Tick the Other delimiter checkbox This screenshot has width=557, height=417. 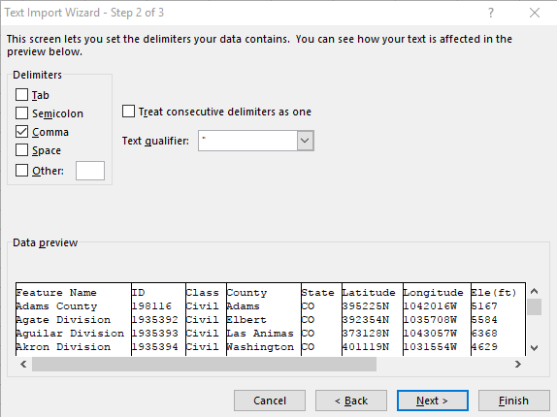tap(21, 171)
